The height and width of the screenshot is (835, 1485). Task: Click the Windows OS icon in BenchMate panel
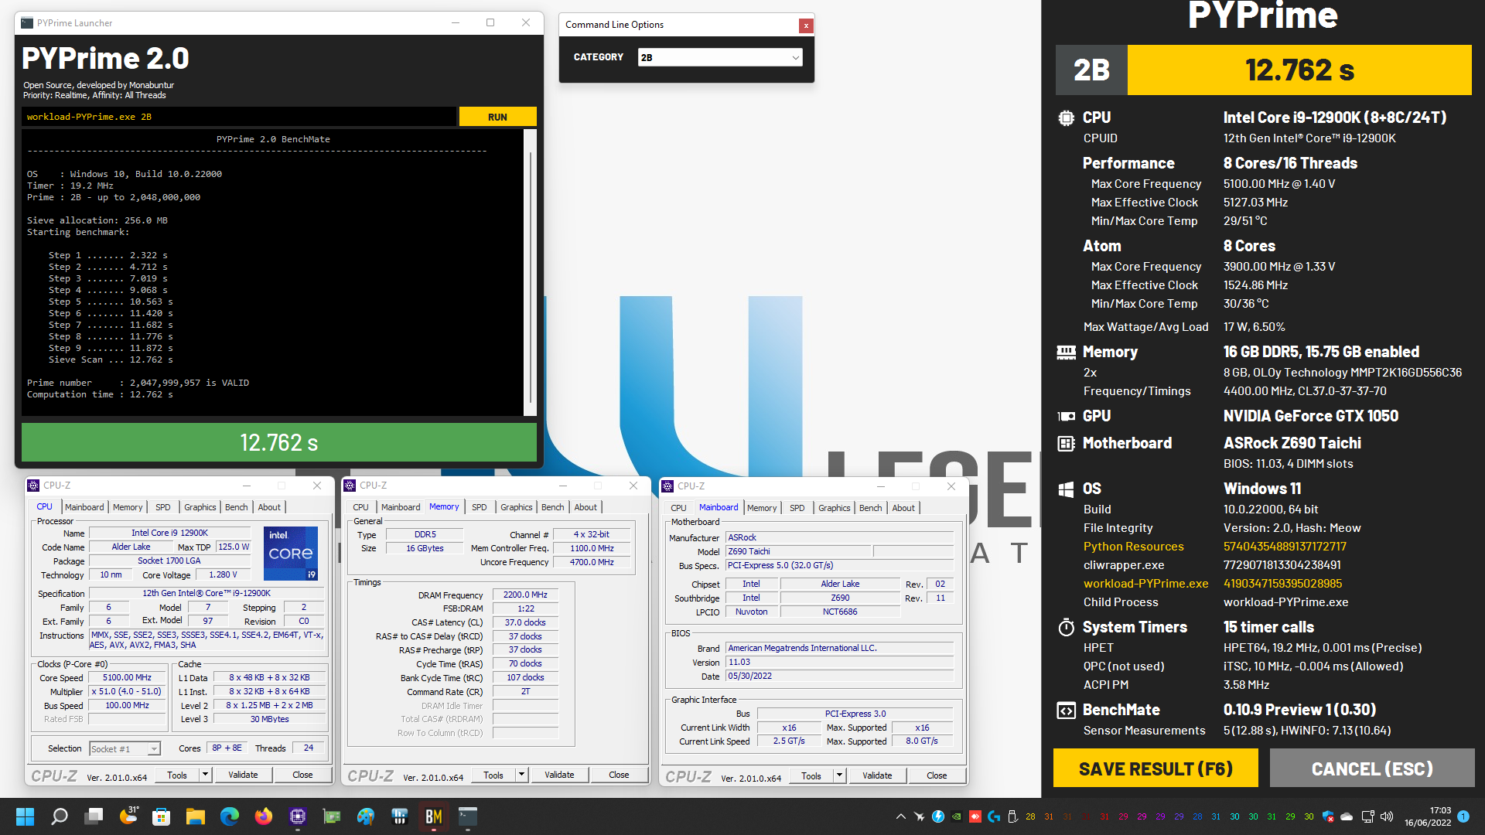pos(1067,489)
